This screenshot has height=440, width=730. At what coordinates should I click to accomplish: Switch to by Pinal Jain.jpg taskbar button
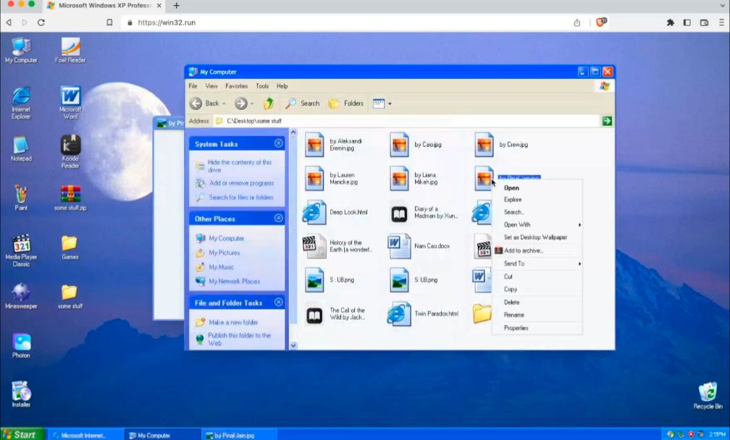tap(239, 436)
